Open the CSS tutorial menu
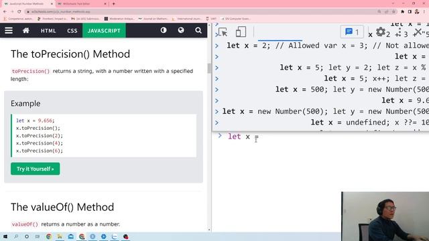 [72, 31]
